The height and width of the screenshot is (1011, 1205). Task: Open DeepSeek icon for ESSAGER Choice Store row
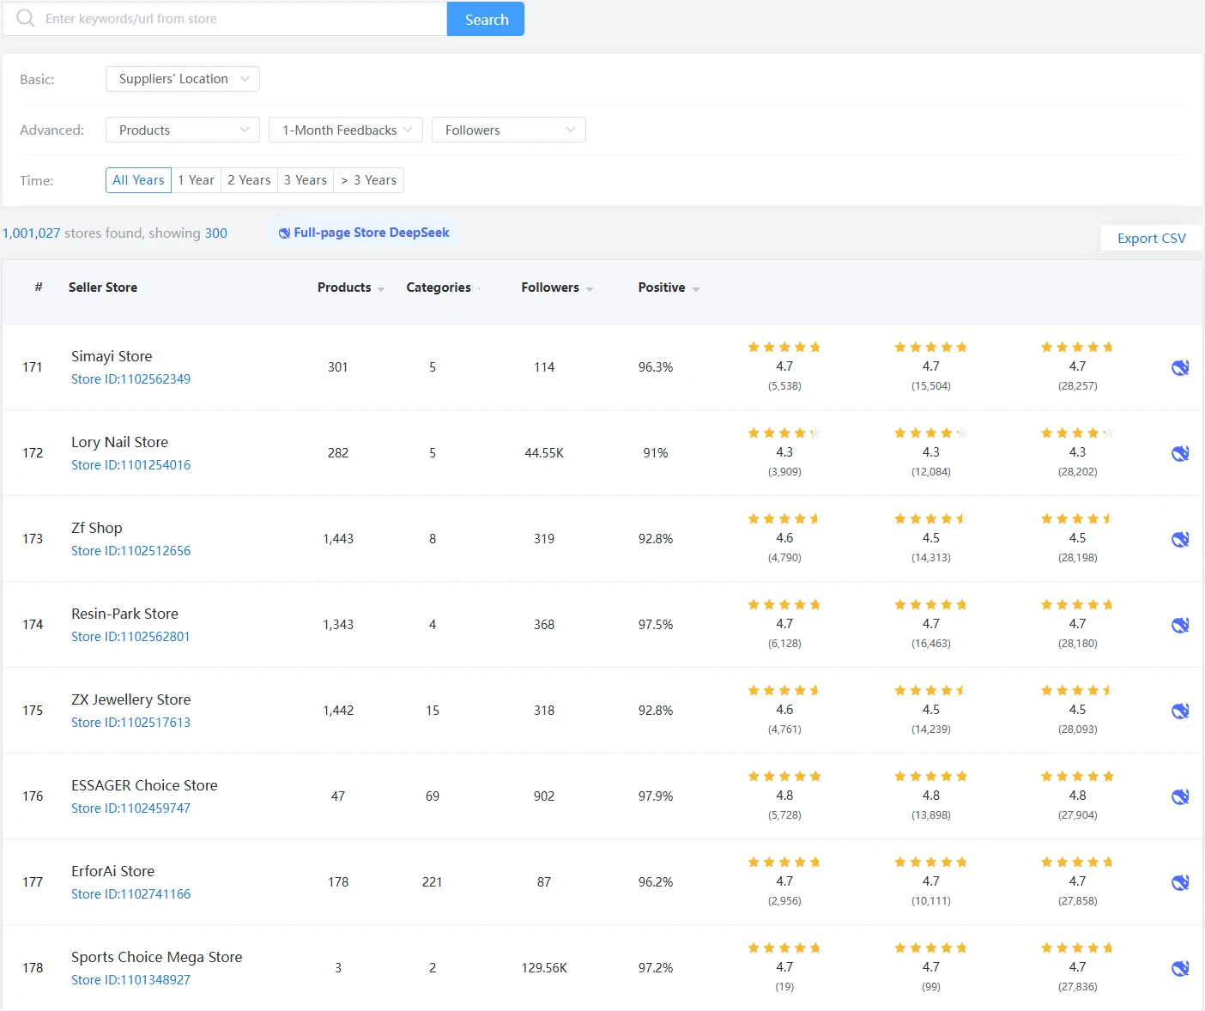(x=1180, y=796)
